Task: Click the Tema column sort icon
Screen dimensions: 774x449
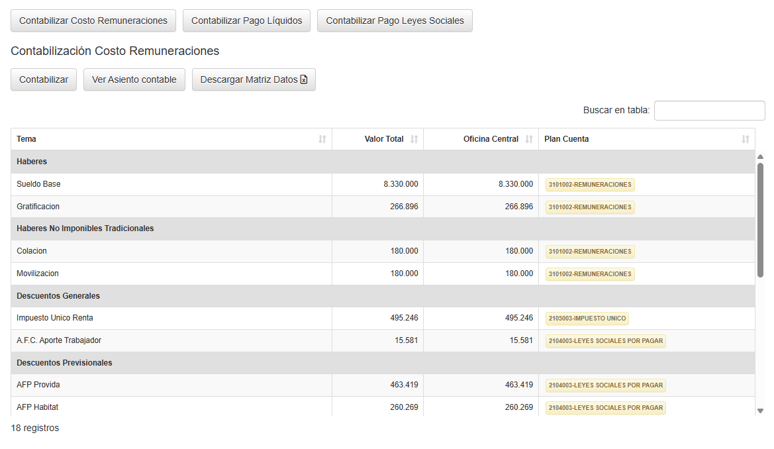Action: (322, 139)
